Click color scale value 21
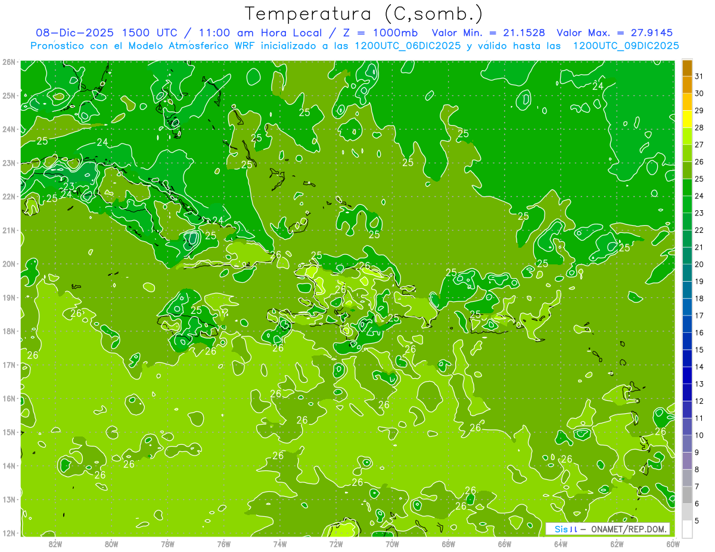The height and width of the screenshot is (552, 715). 700,247
